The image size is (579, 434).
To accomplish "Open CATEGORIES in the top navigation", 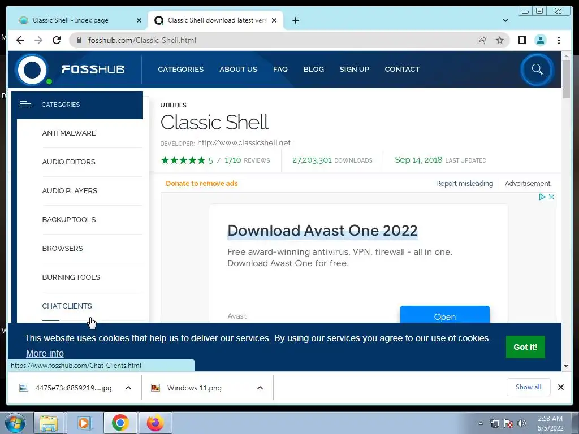I will click(x=180, y=70).
